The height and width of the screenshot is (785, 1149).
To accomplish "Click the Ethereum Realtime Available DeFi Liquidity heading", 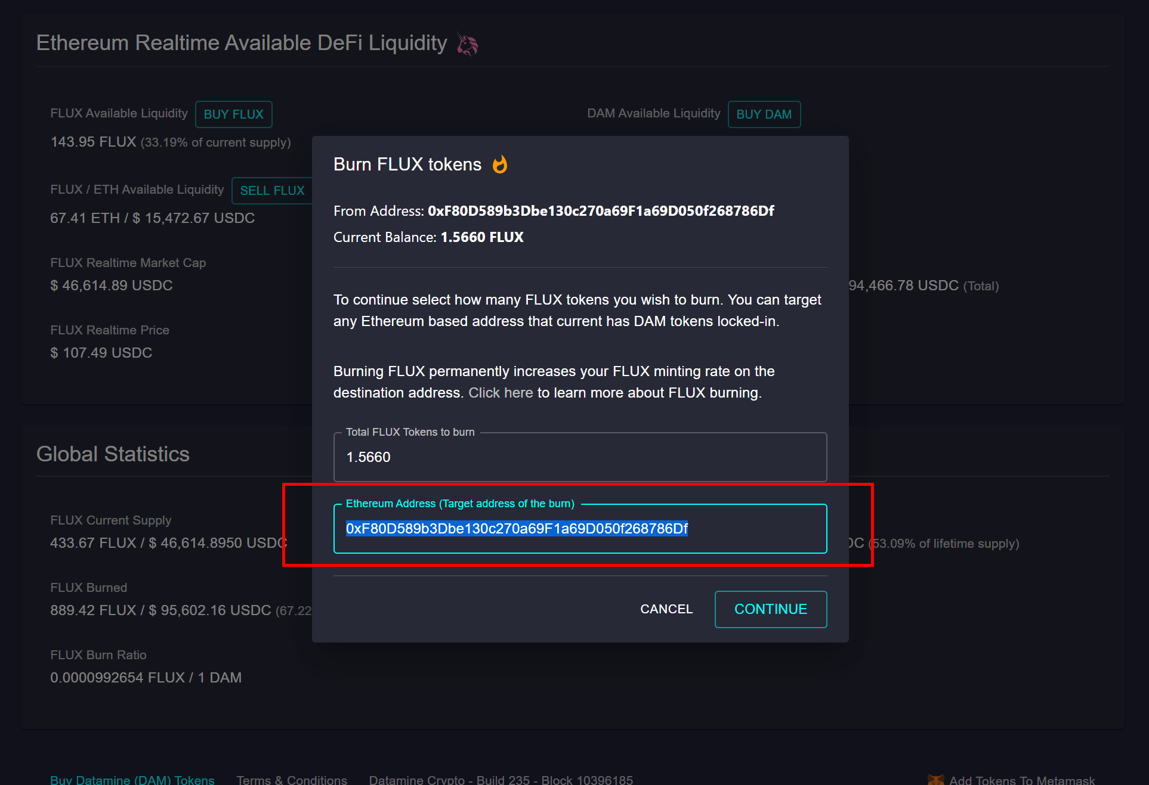I will pos(242,43).
